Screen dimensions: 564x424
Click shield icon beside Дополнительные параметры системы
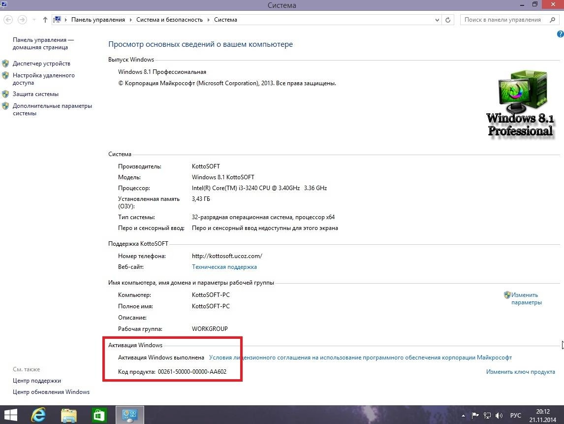tap(5, 106)
